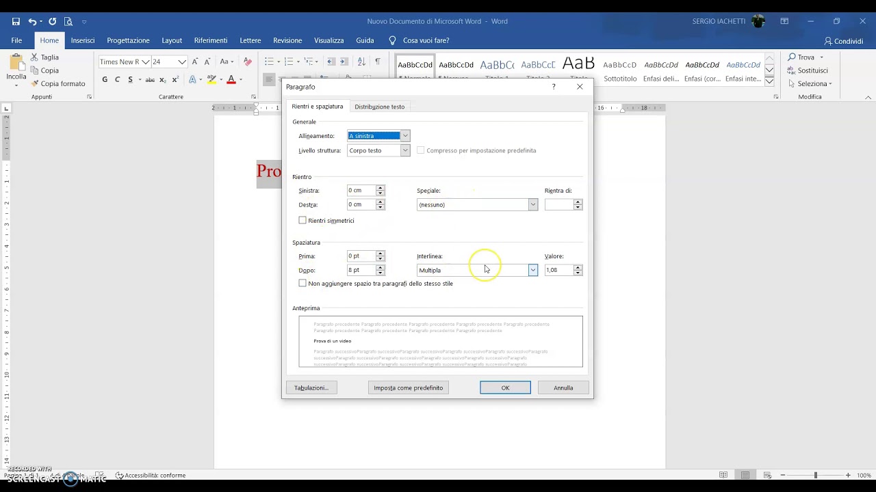Click the Valore 1,08 spacing field
This screenshot has height=492, width=876.
[x=558, y=271]
